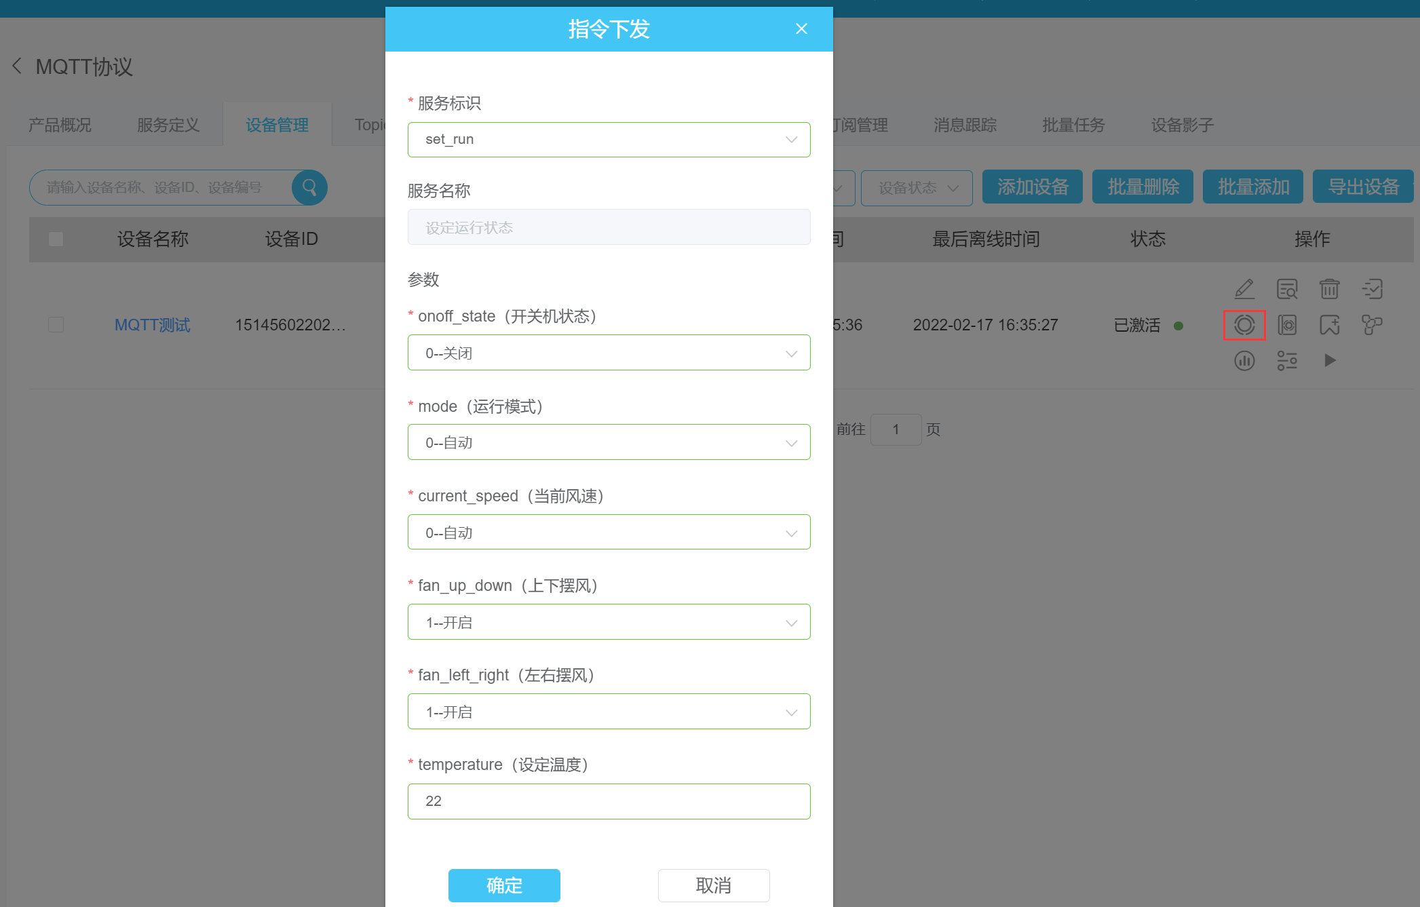Click the 取消 cancel button
1420x907 pixels.
[713, 885]
